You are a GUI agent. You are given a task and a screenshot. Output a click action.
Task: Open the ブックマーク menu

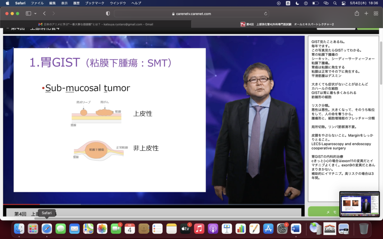coord(95,3)
